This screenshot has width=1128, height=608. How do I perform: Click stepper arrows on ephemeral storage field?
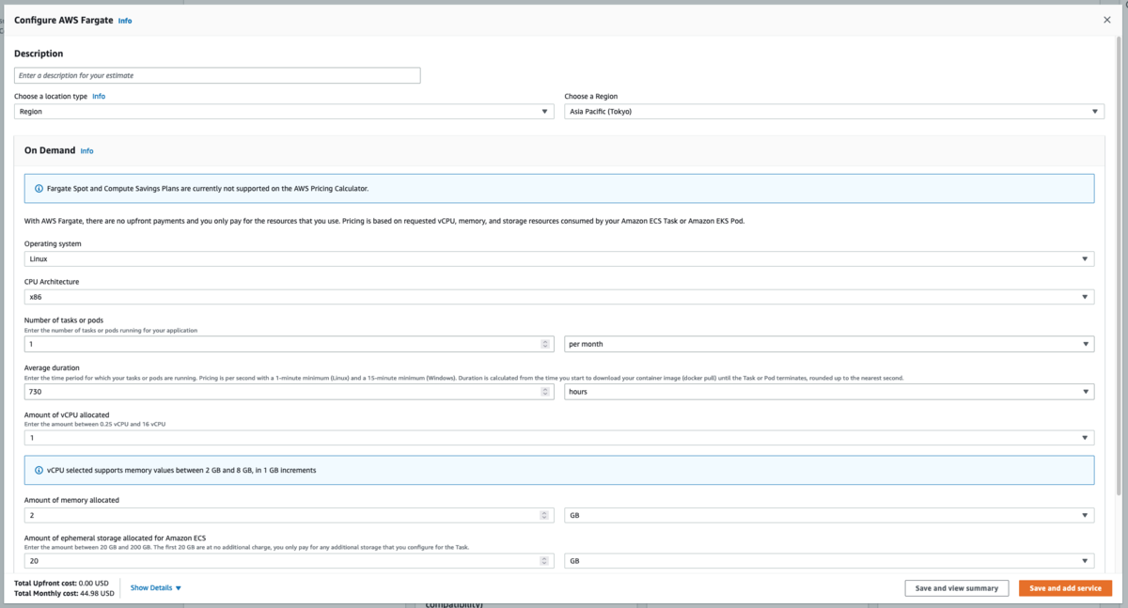click(545, 561)
